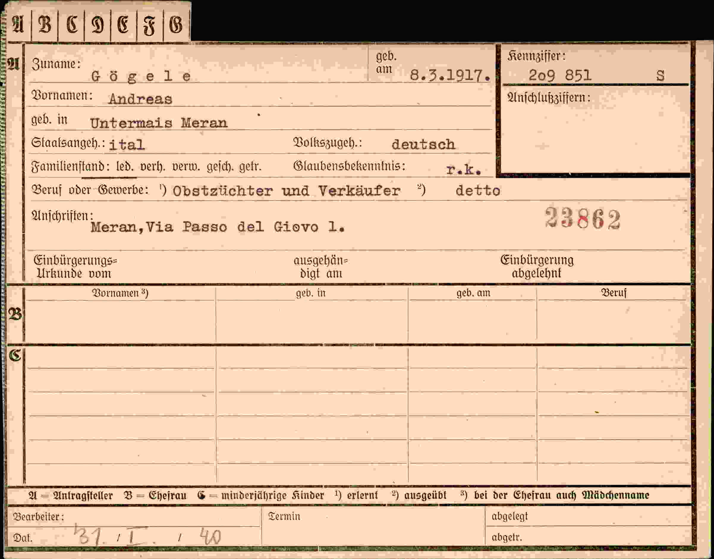Select the index tab letter G
This screenshot has width=714, height=559.
tap(176, 25)
